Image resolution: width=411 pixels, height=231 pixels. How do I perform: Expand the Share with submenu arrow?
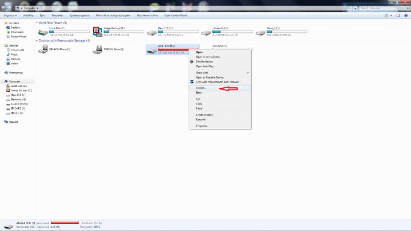pos(248,73)
